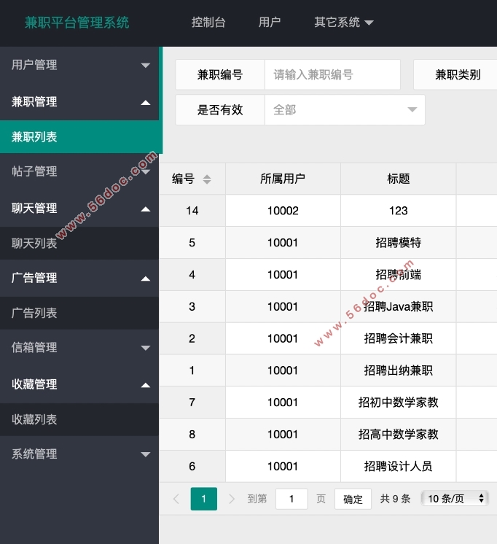Expand the 其它系统 dropdown menu

point(344,23)
